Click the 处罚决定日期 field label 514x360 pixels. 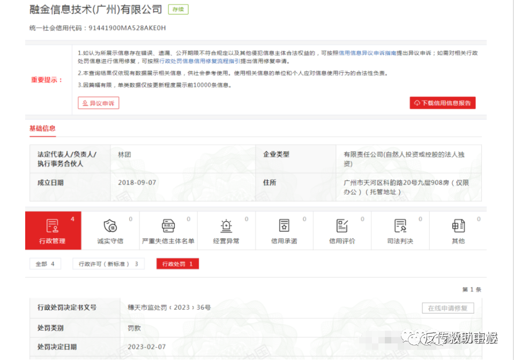coord(57,347)
